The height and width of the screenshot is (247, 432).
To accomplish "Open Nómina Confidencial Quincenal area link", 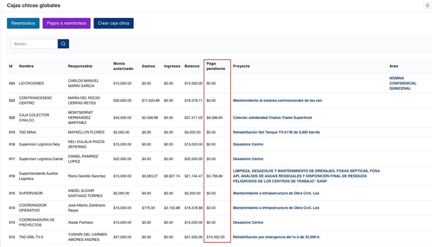I will [403, 83].
